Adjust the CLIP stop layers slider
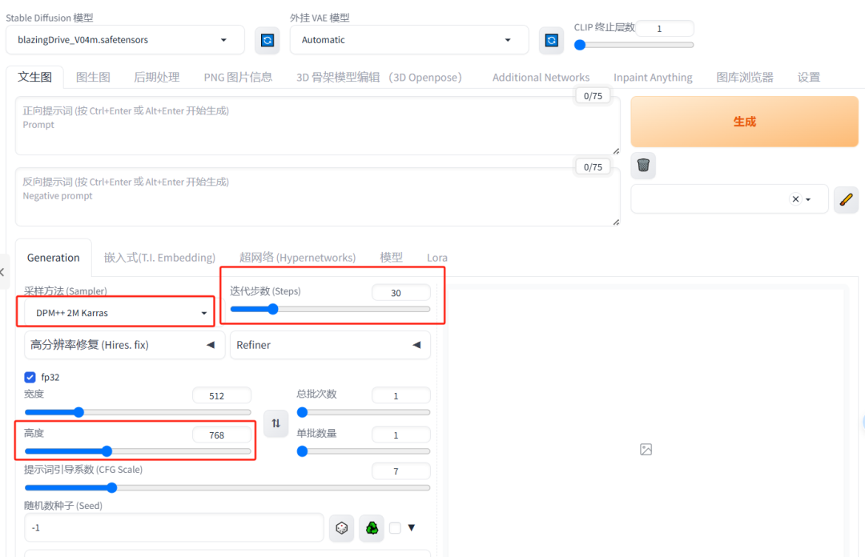This screenshot has height=557, width=865. [634, 46]
